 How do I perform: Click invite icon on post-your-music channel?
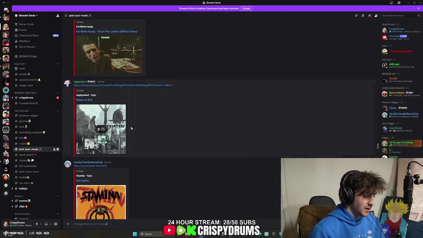coord(54,149)
